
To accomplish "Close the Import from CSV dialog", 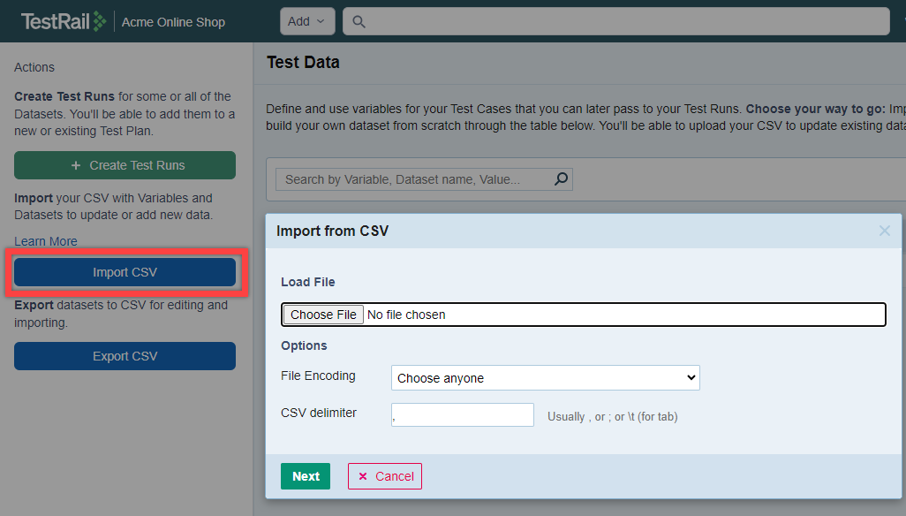I will pyautogui.click(x=884, y=231).
